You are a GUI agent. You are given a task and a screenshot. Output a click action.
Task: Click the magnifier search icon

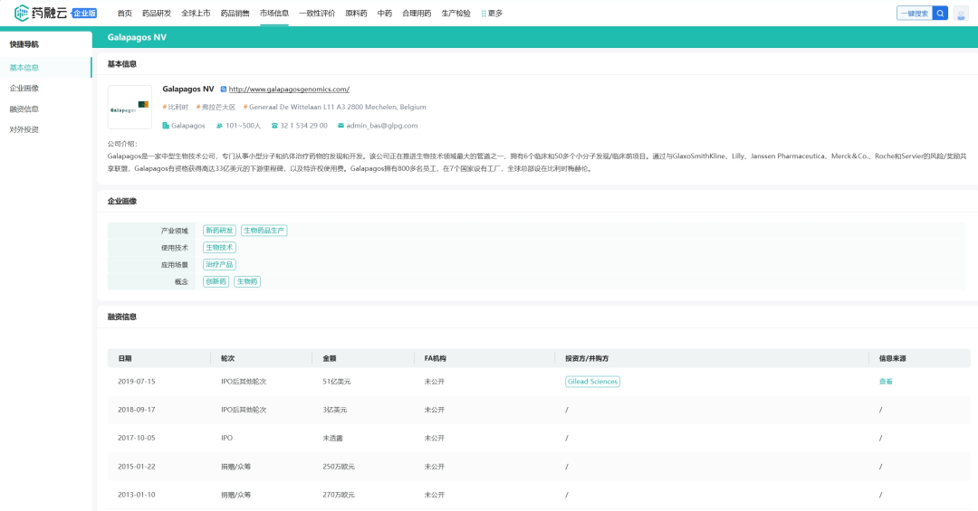(941, 13)
